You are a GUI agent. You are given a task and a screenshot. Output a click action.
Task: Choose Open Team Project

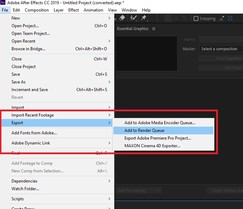click(57, 33)
